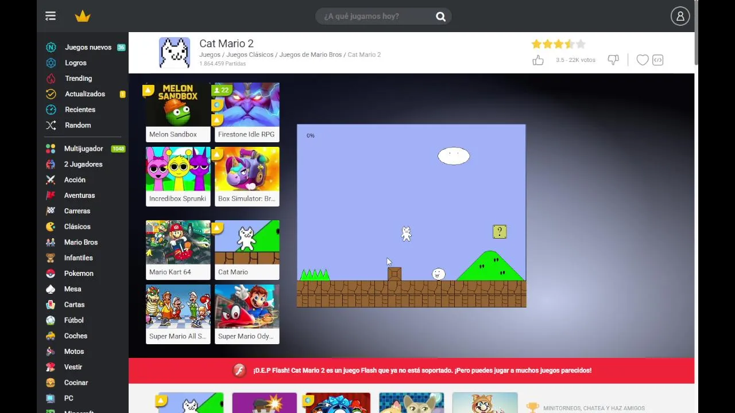Viewport: 735px width, 413px height.
Task: Click the Juegos nuevos sidebar icon
Action: pyautogui.click(x=51, y=48)
